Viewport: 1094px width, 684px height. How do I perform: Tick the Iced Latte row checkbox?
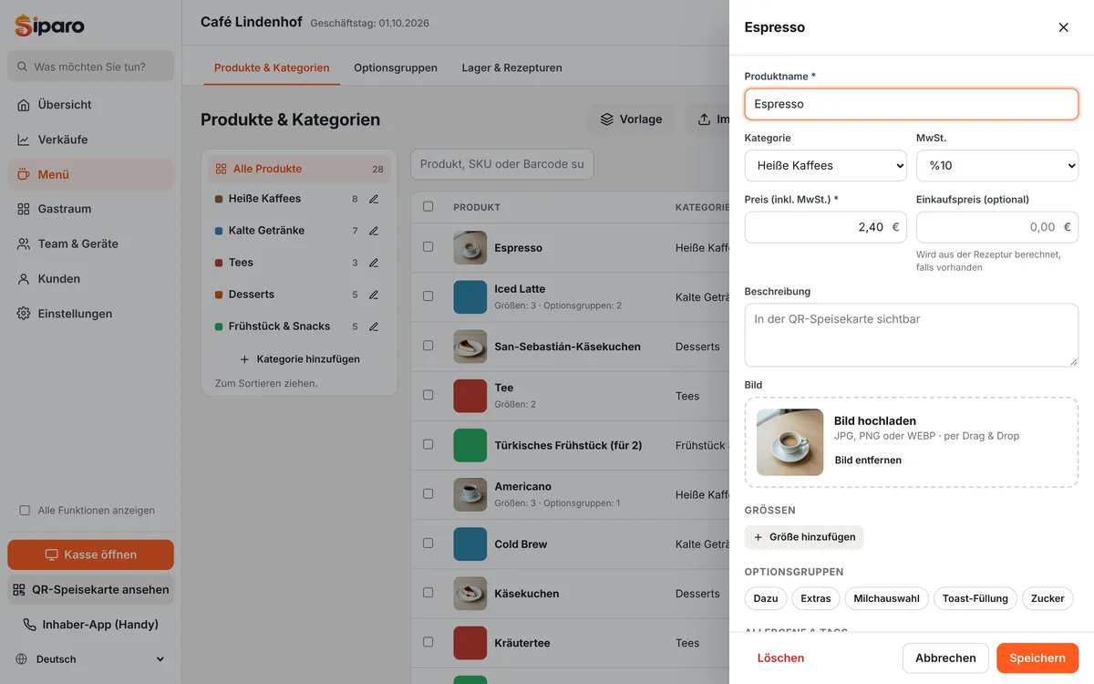tap(428, 296)
